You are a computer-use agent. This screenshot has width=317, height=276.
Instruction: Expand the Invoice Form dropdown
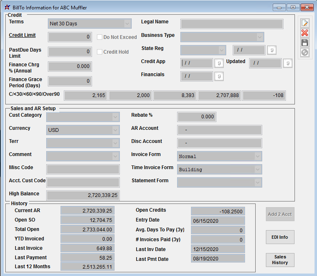pos(257,156)
